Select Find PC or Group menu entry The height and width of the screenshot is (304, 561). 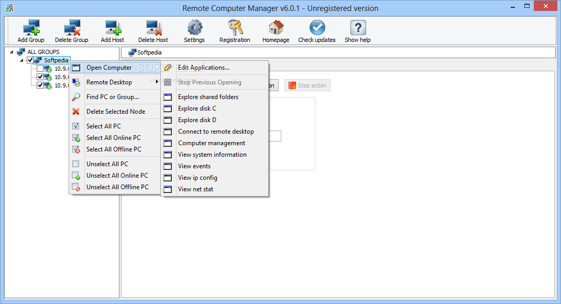tap(115, 96)
